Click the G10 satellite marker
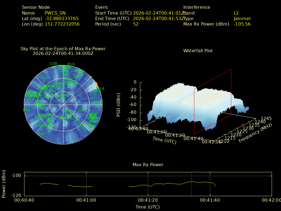This screenshot has width=281, height=211. click(82, 111)
